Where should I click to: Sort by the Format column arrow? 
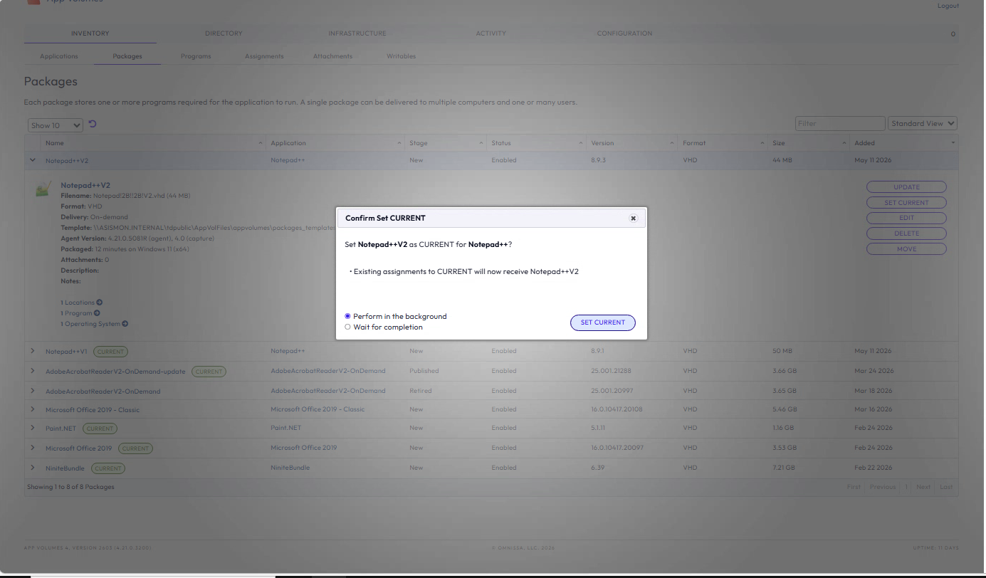click(762, 143)
